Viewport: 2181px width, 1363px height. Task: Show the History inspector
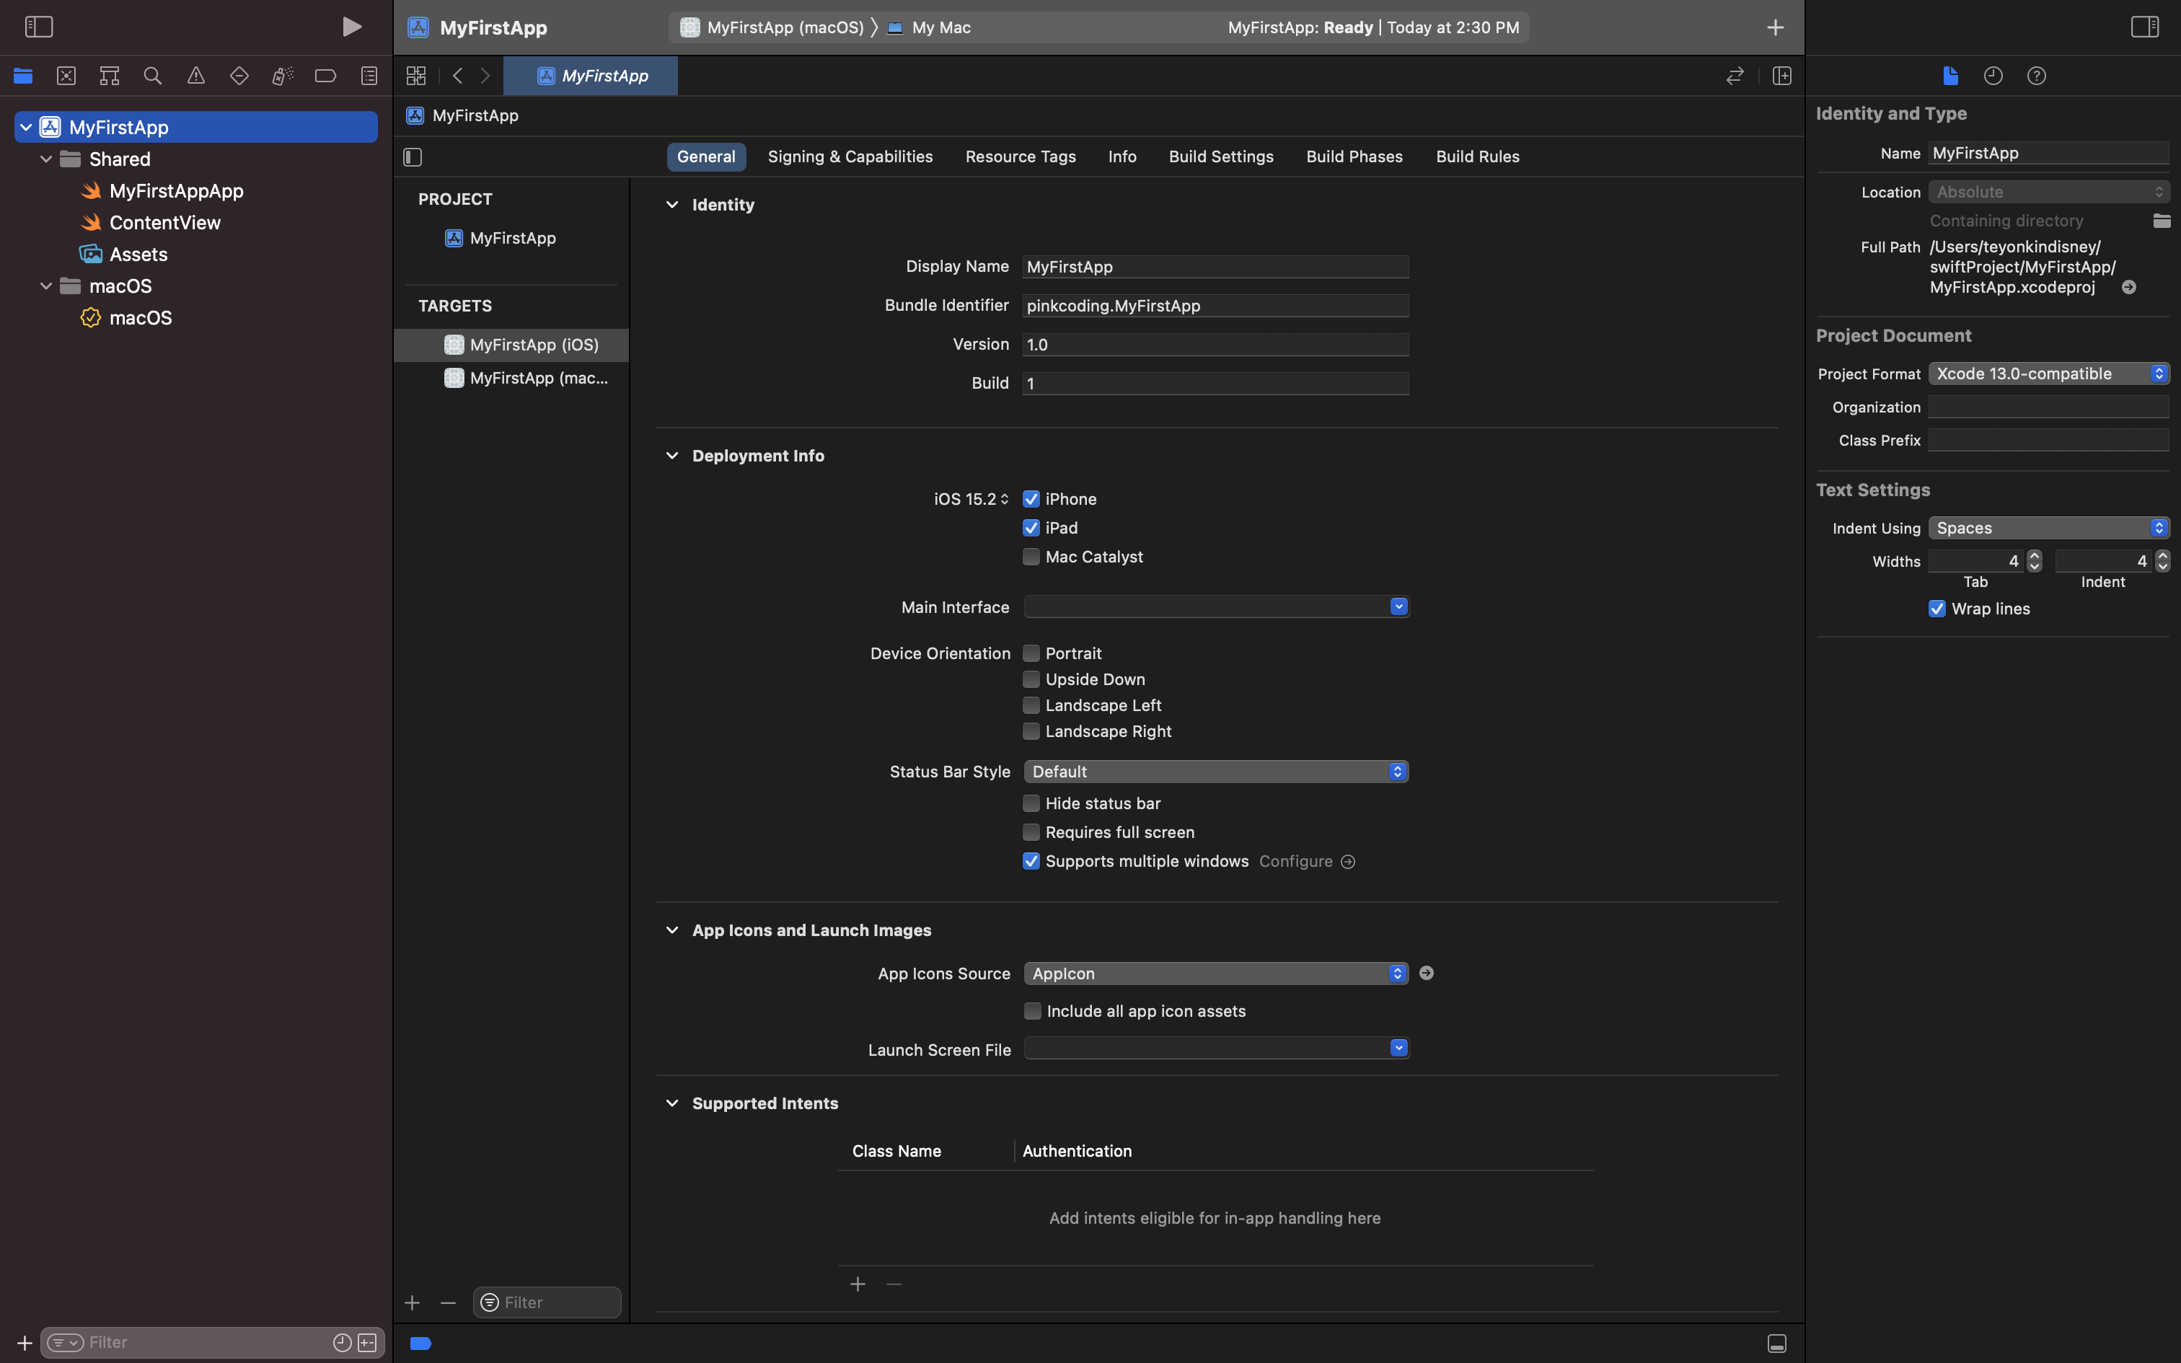click(1993, 76)
